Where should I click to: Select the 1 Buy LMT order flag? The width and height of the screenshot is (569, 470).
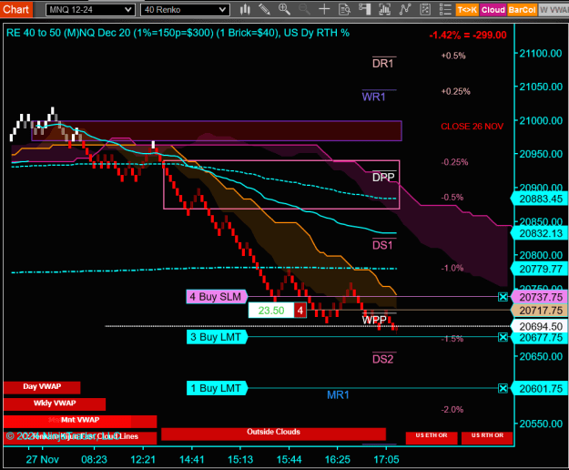(x=217, y=388)
